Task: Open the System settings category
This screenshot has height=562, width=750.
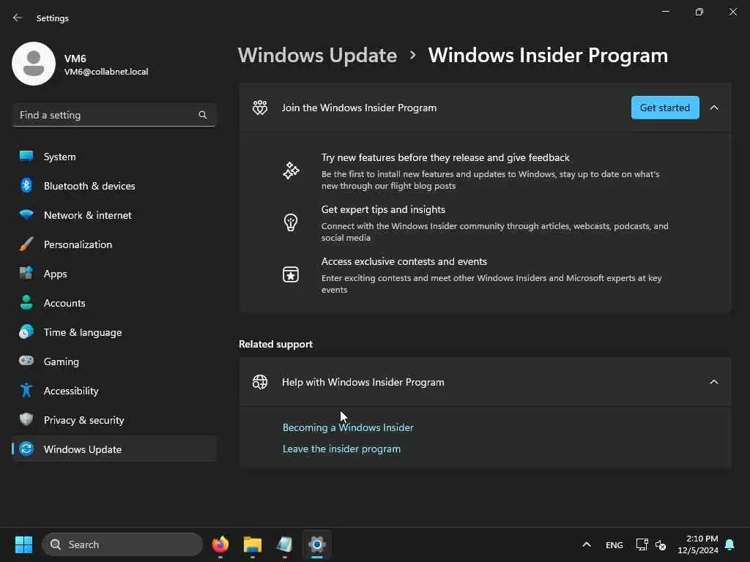Action: 114,157
